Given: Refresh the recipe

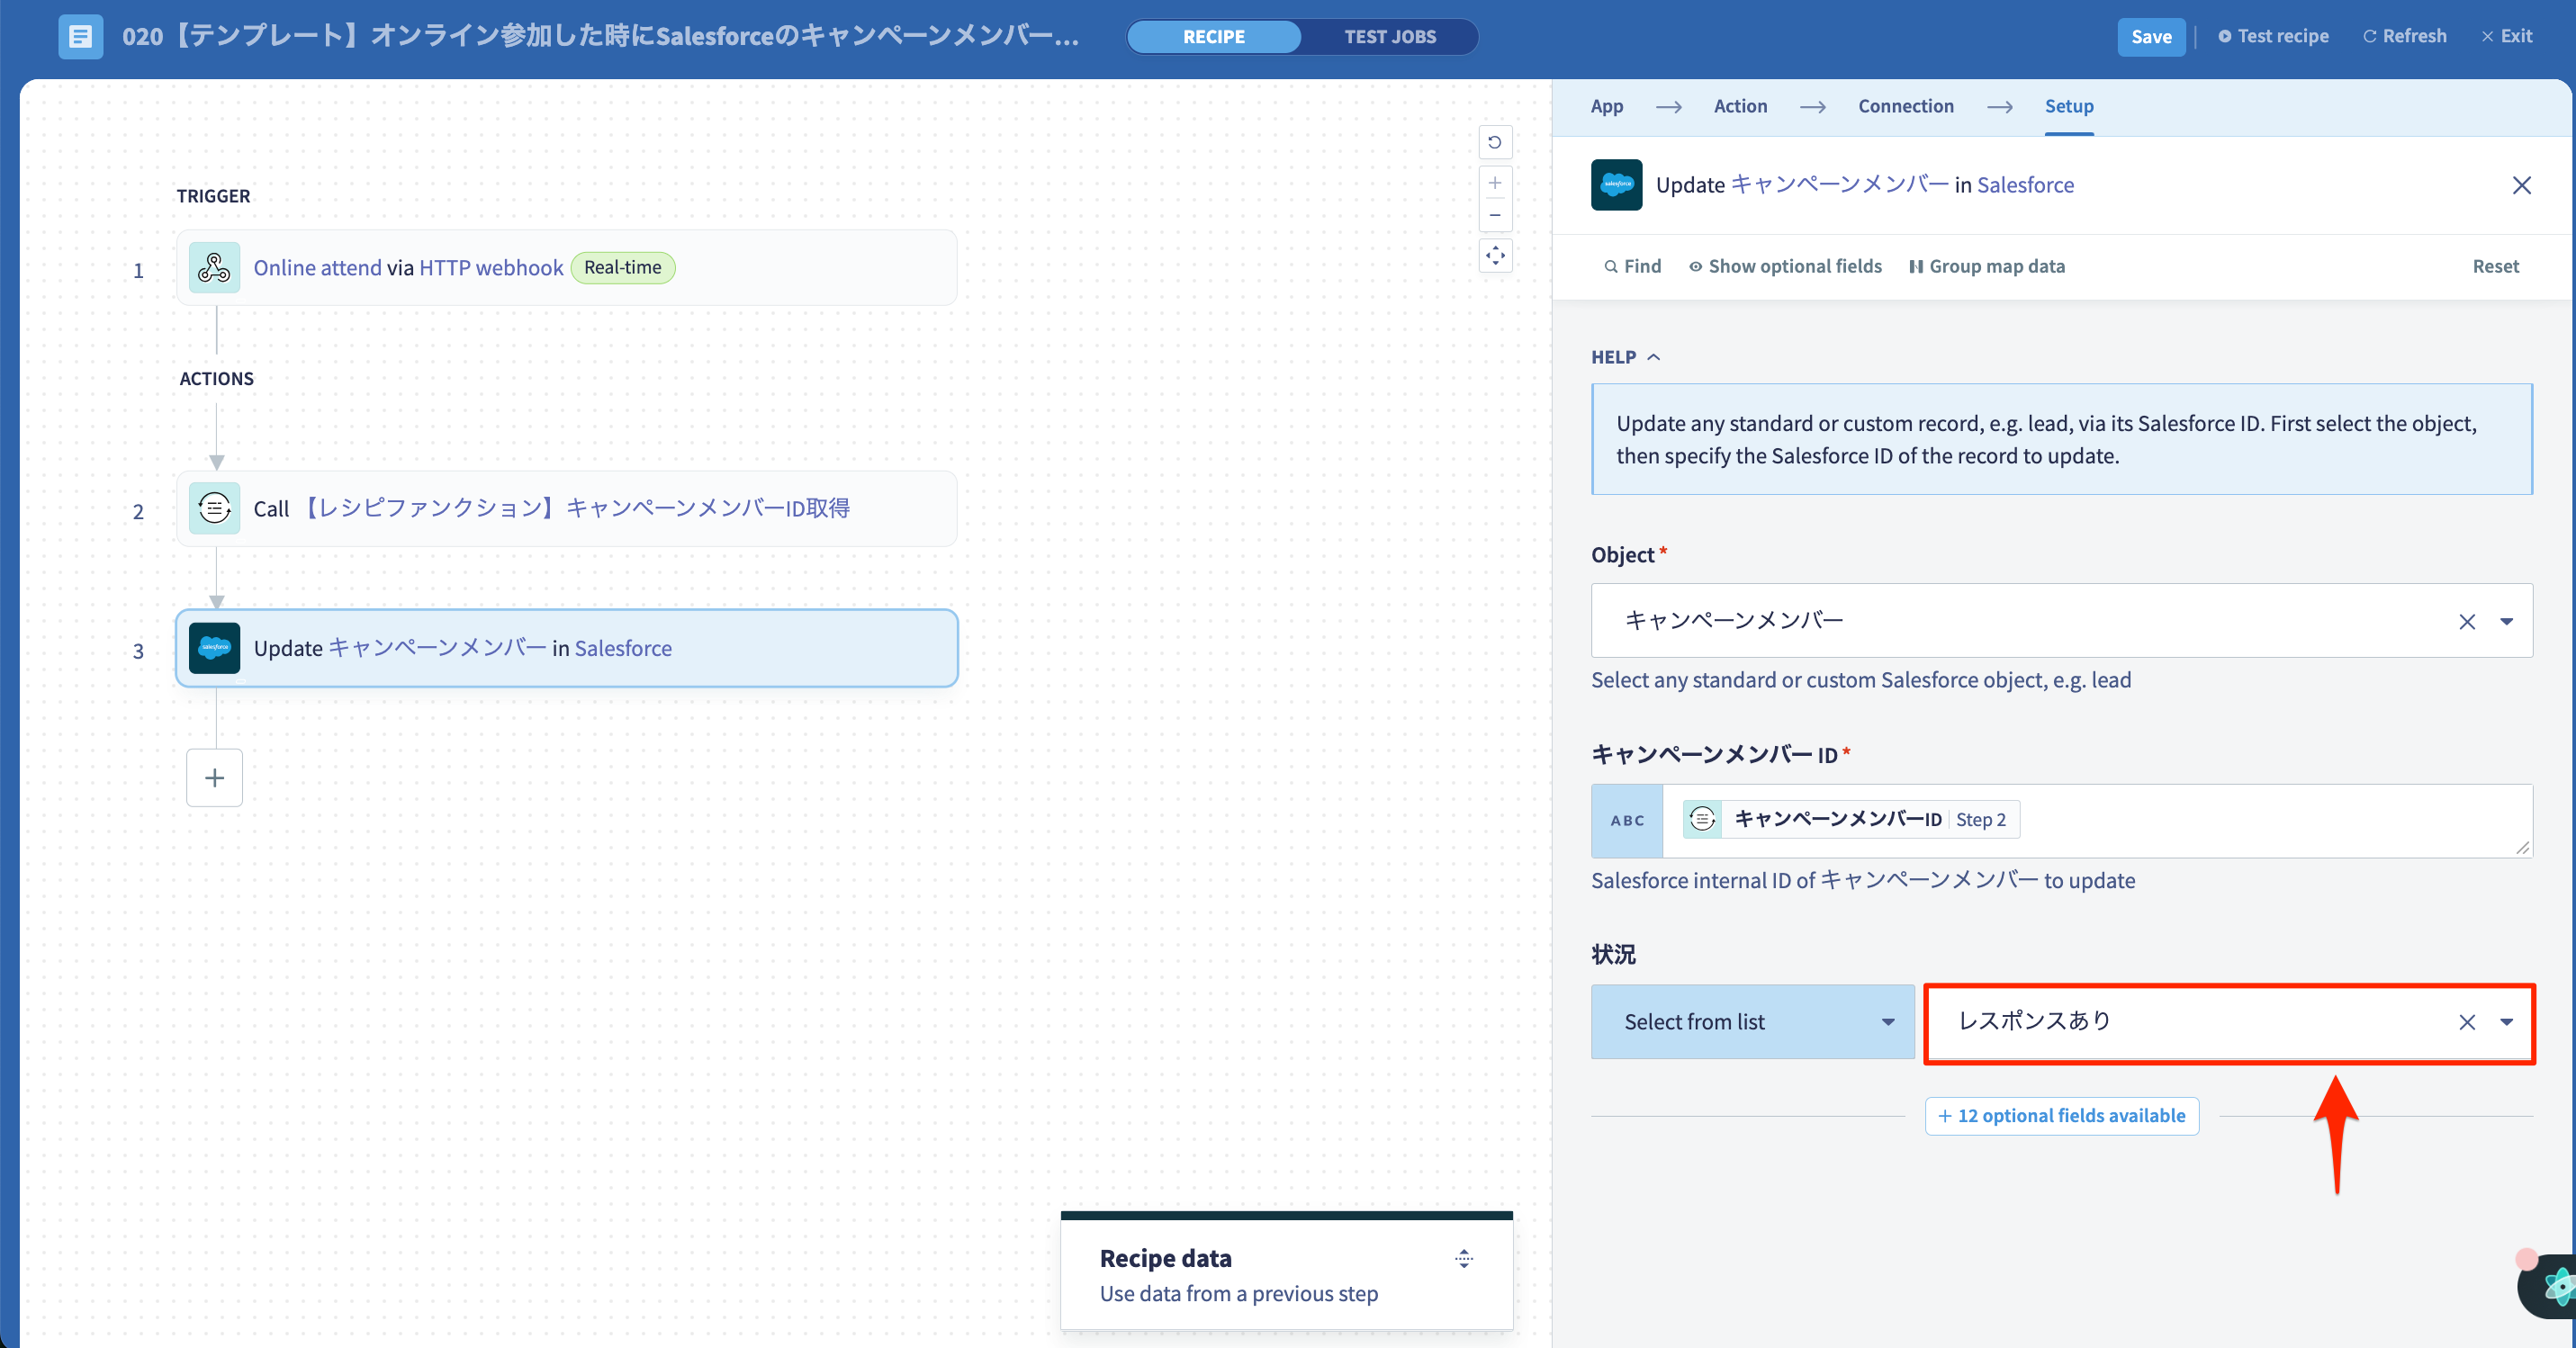Looking at the screenshot, I should pos(2404,37).
